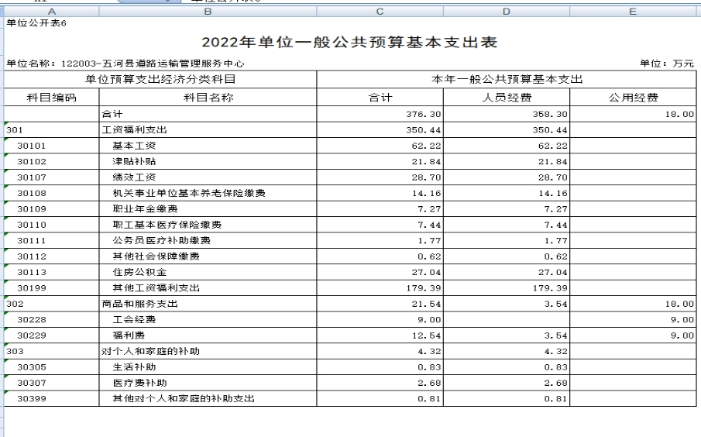Click the 公务员医疗补助缴费 cell
This screenshot has width=701, height=437.
pyautogui.click(x=208, y=241)
